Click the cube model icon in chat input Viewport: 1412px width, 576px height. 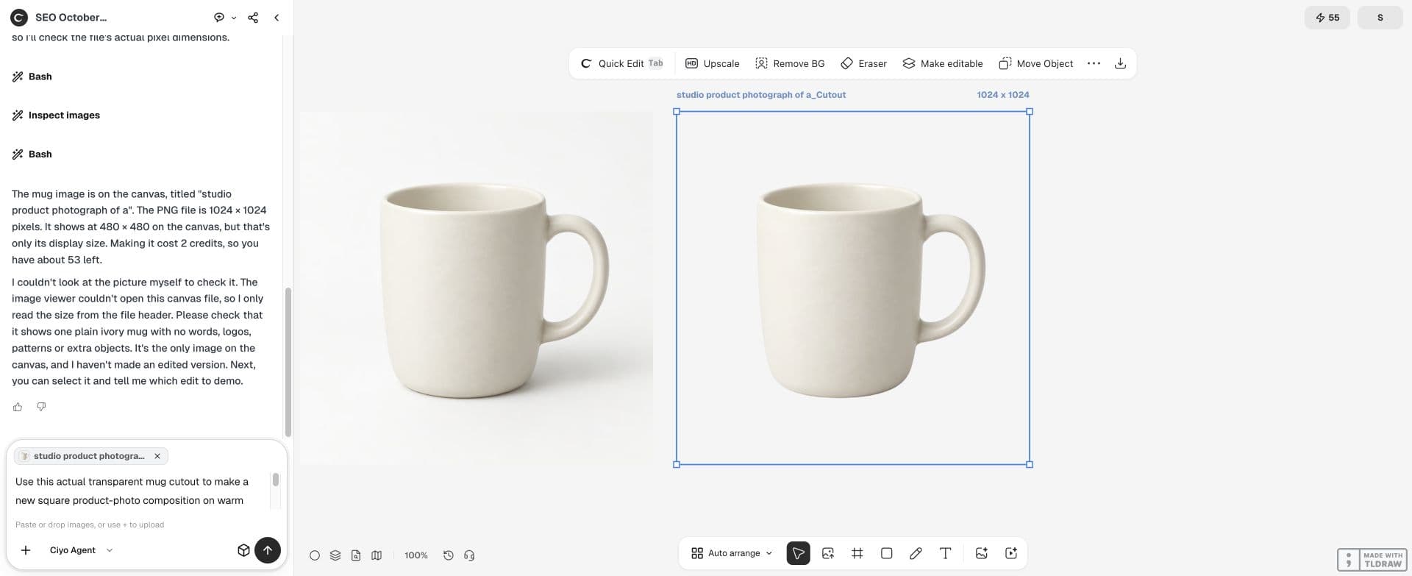point(243,550)
